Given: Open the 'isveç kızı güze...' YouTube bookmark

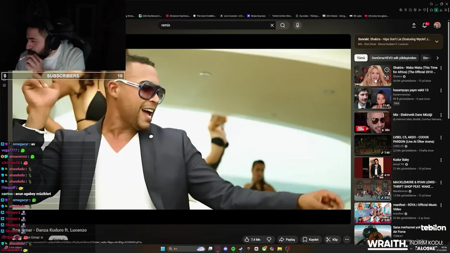Looking at the screenshot, I should coord(377,16).
